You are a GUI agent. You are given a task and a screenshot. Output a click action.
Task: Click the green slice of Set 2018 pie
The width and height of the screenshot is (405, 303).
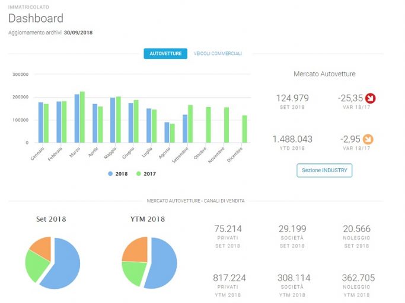click(36, 266)
